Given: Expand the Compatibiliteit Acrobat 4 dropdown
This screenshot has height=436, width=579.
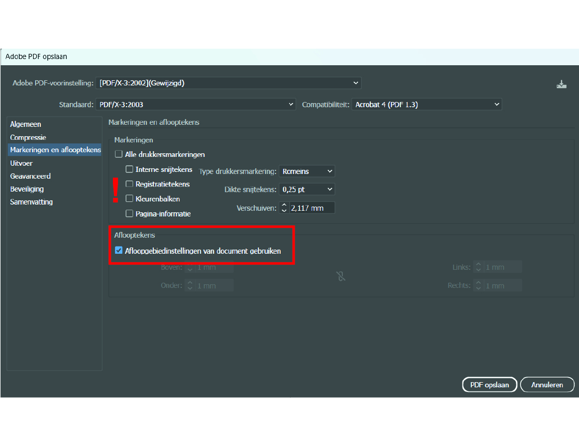Looking at the screenshot, I should [427, 105].
